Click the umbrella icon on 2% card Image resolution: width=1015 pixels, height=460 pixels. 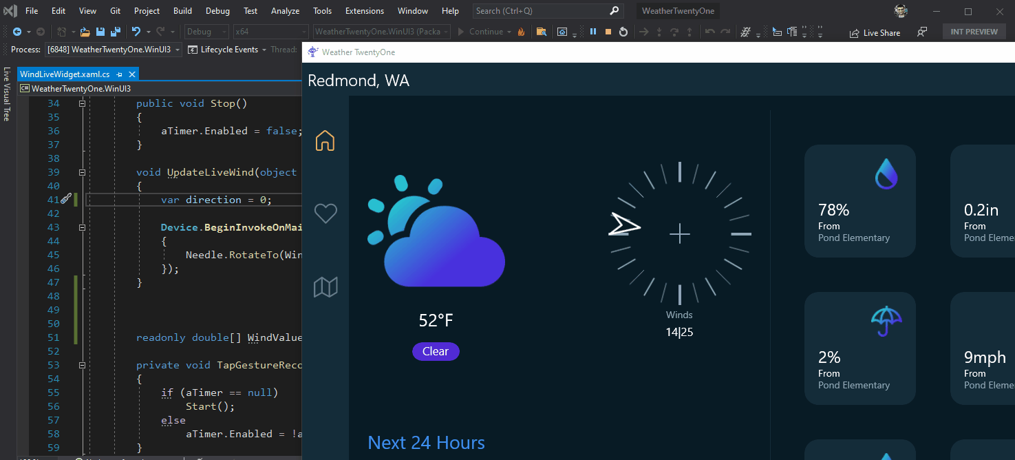coord(886,321)
